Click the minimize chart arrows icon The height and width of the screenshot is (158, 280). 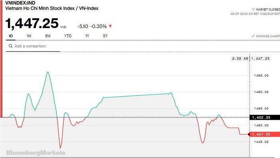(253, 36)
